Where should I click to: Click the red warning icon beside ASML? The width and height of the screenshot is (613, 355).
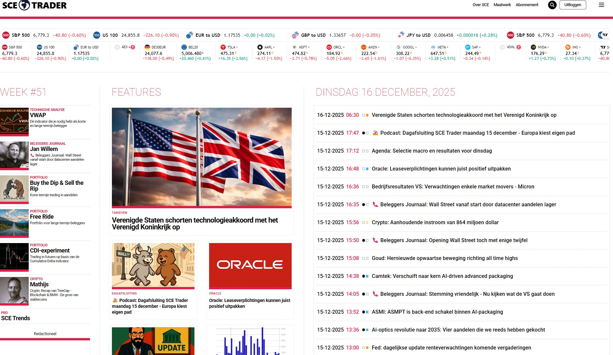coord(519,47)
